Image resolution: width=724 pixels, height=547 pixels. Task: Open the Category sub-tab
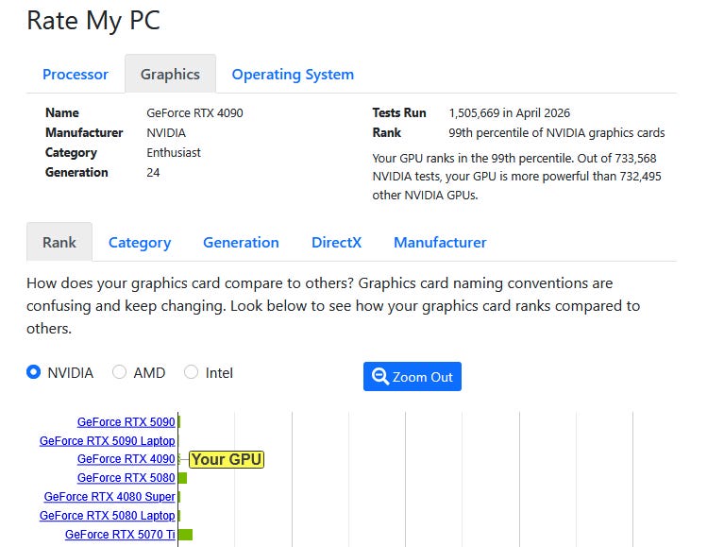pos(140,243)
